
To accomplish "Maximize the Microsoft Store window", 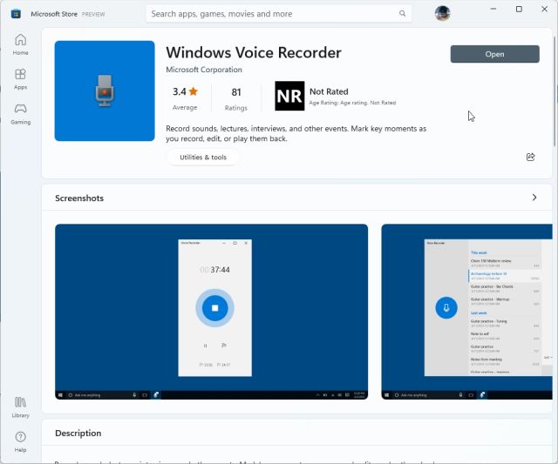I will click(519, 9).
